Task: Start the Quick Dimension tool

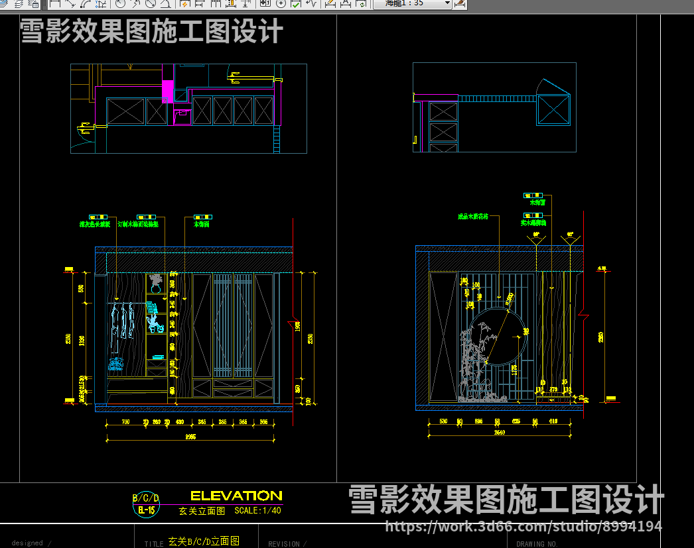Action: click(185, 3)
